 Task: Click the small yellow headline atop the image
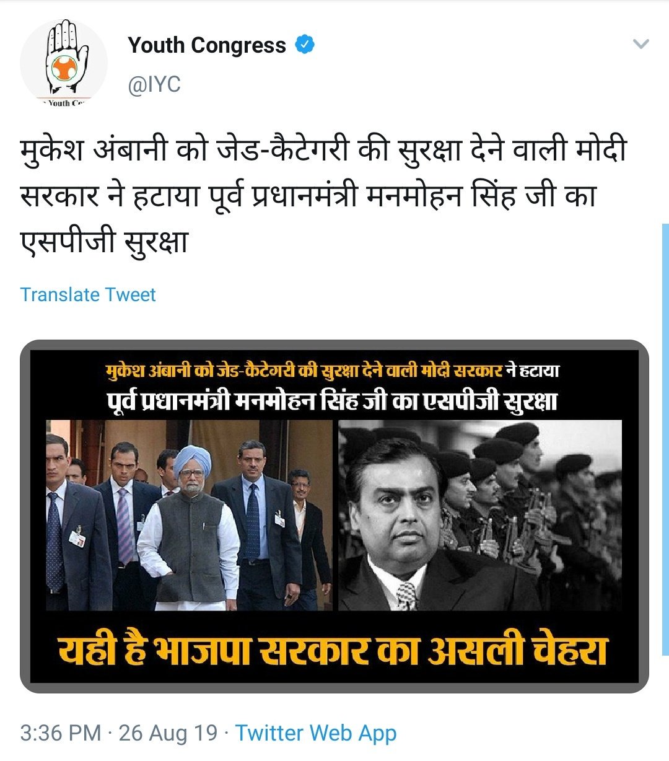(333, 371)
